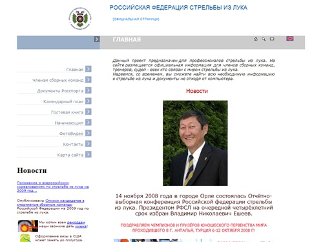Open the mail envelope icon
323x242 pixels.
(272, 39)
